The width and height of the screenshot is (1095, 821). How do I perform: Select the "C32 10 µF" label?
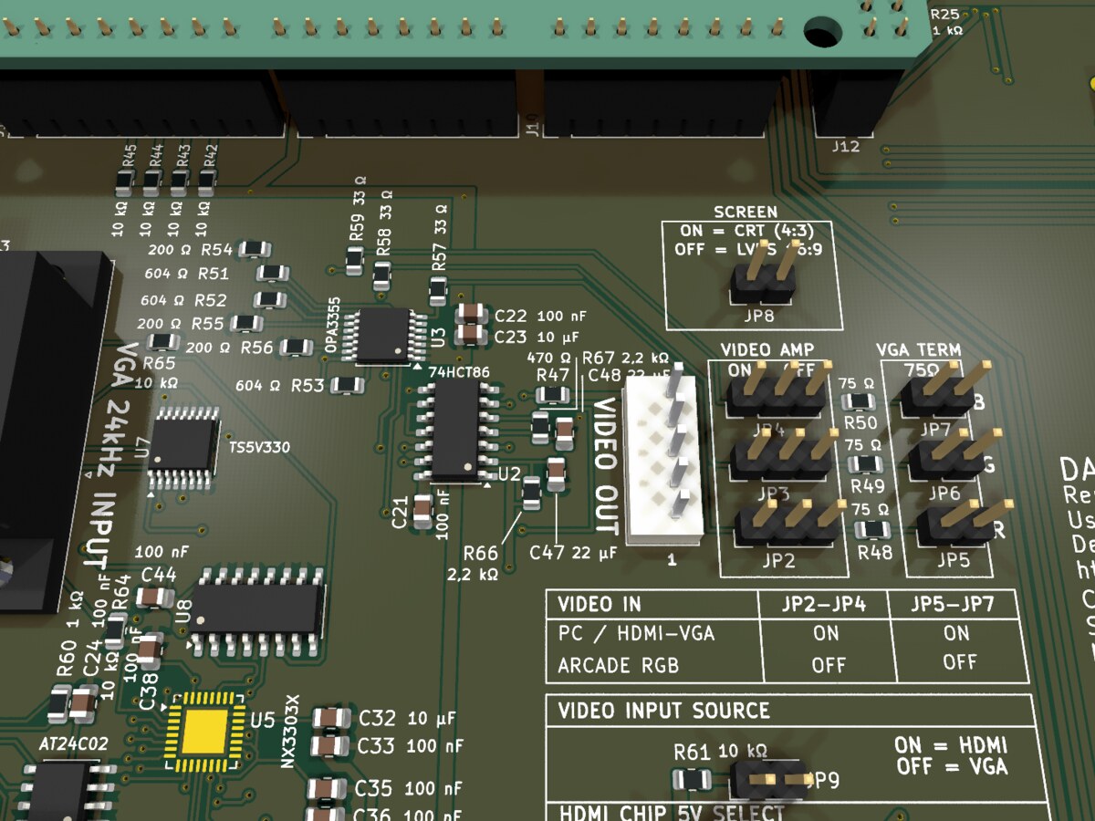pos(406,718)
